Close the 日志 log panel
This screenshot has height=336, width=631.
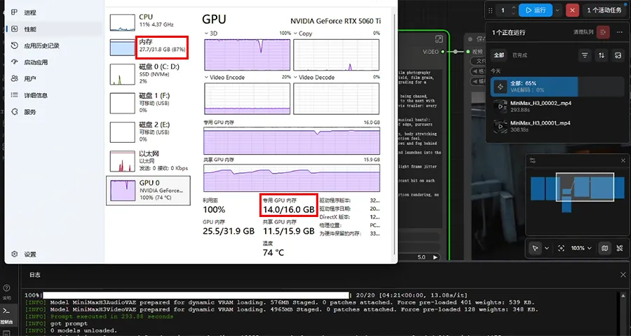tap(623, 275)
